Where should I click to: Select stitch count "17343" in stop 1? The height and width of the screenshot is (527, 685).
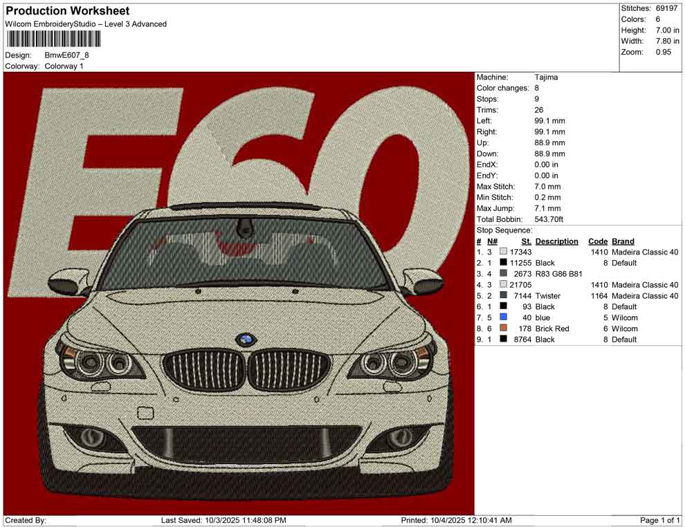pos(521,252)
